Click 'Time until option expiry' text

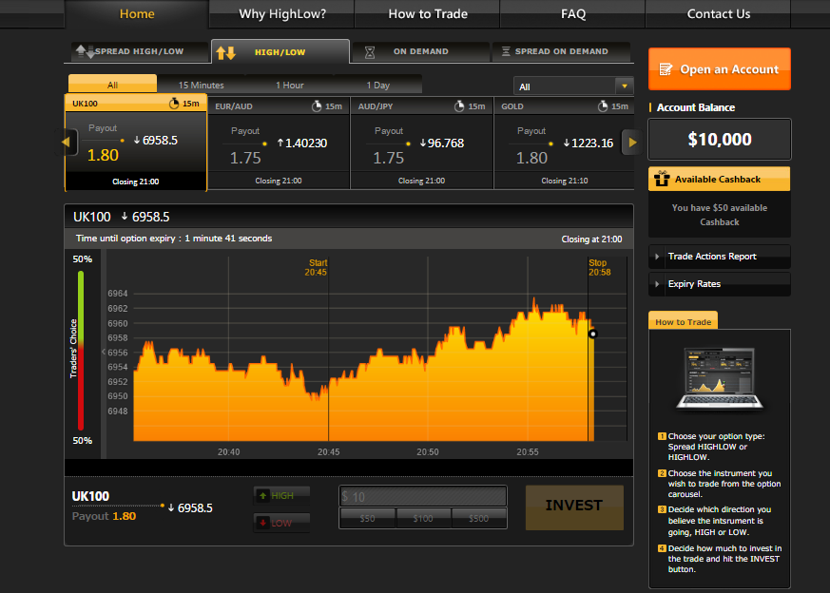coord(174,239)
